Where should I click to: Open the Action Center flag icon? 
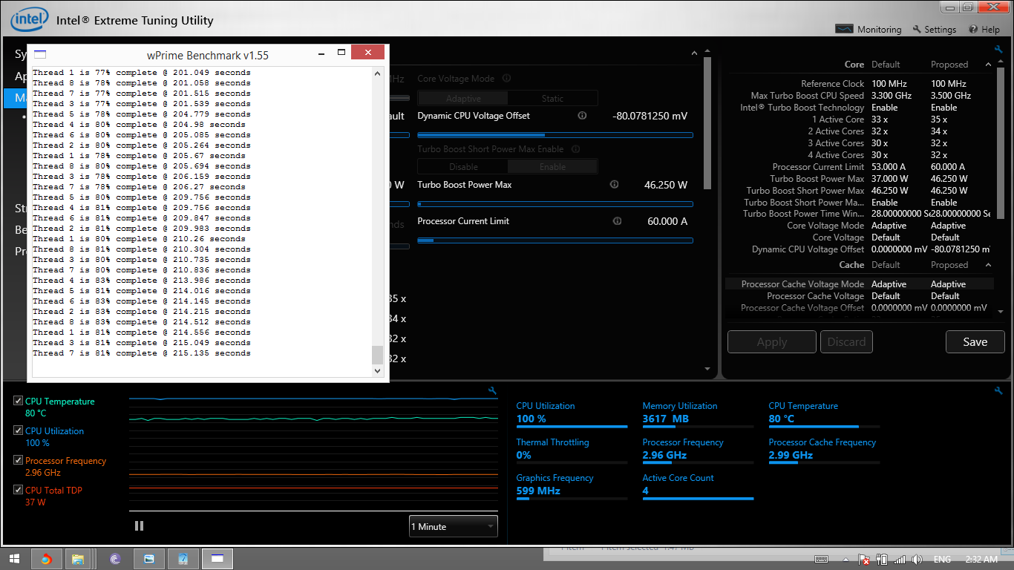point(864,560)
